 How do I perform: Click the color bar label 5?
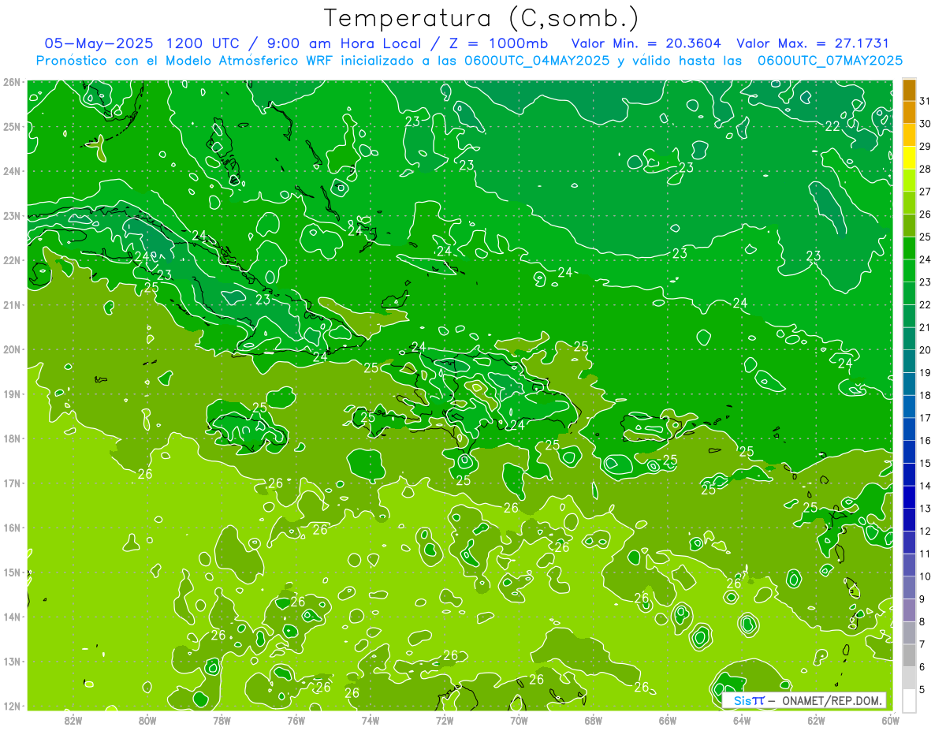[922, 690]
